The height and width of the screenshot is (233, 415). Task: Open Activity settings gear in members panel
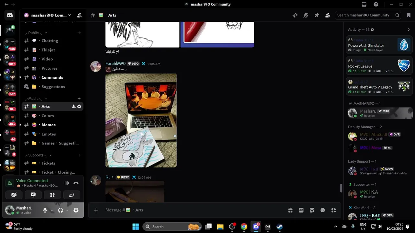coord(372,30)
